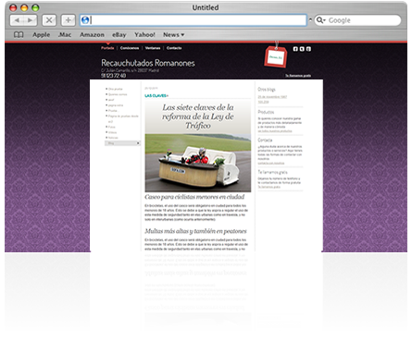Click the red close window button
The height and width of the screenshot is (342, 412).
tap(13, 7)
